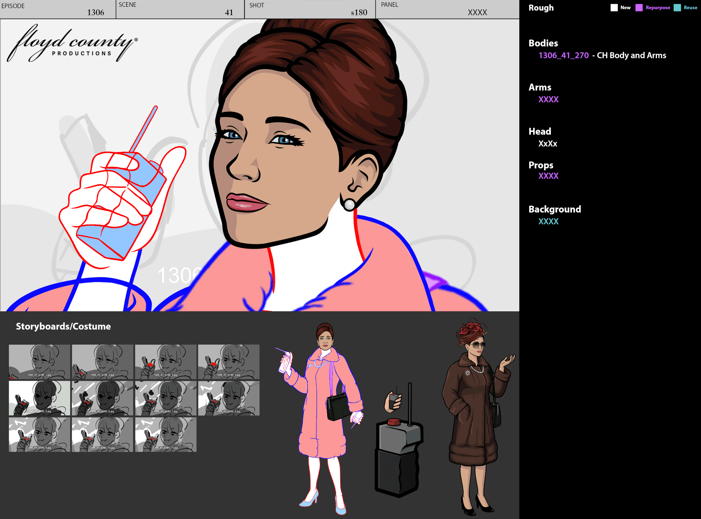Click the small hand-held radio prop reference
This screenshot has width=701, height=519.
393,399
